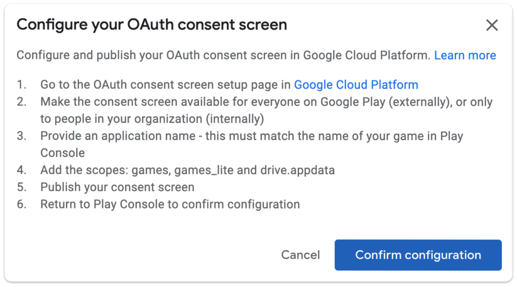Click the list number "1." marker
Image resolution: width=517 pixels, height=287 pixels.
[21, 85]
